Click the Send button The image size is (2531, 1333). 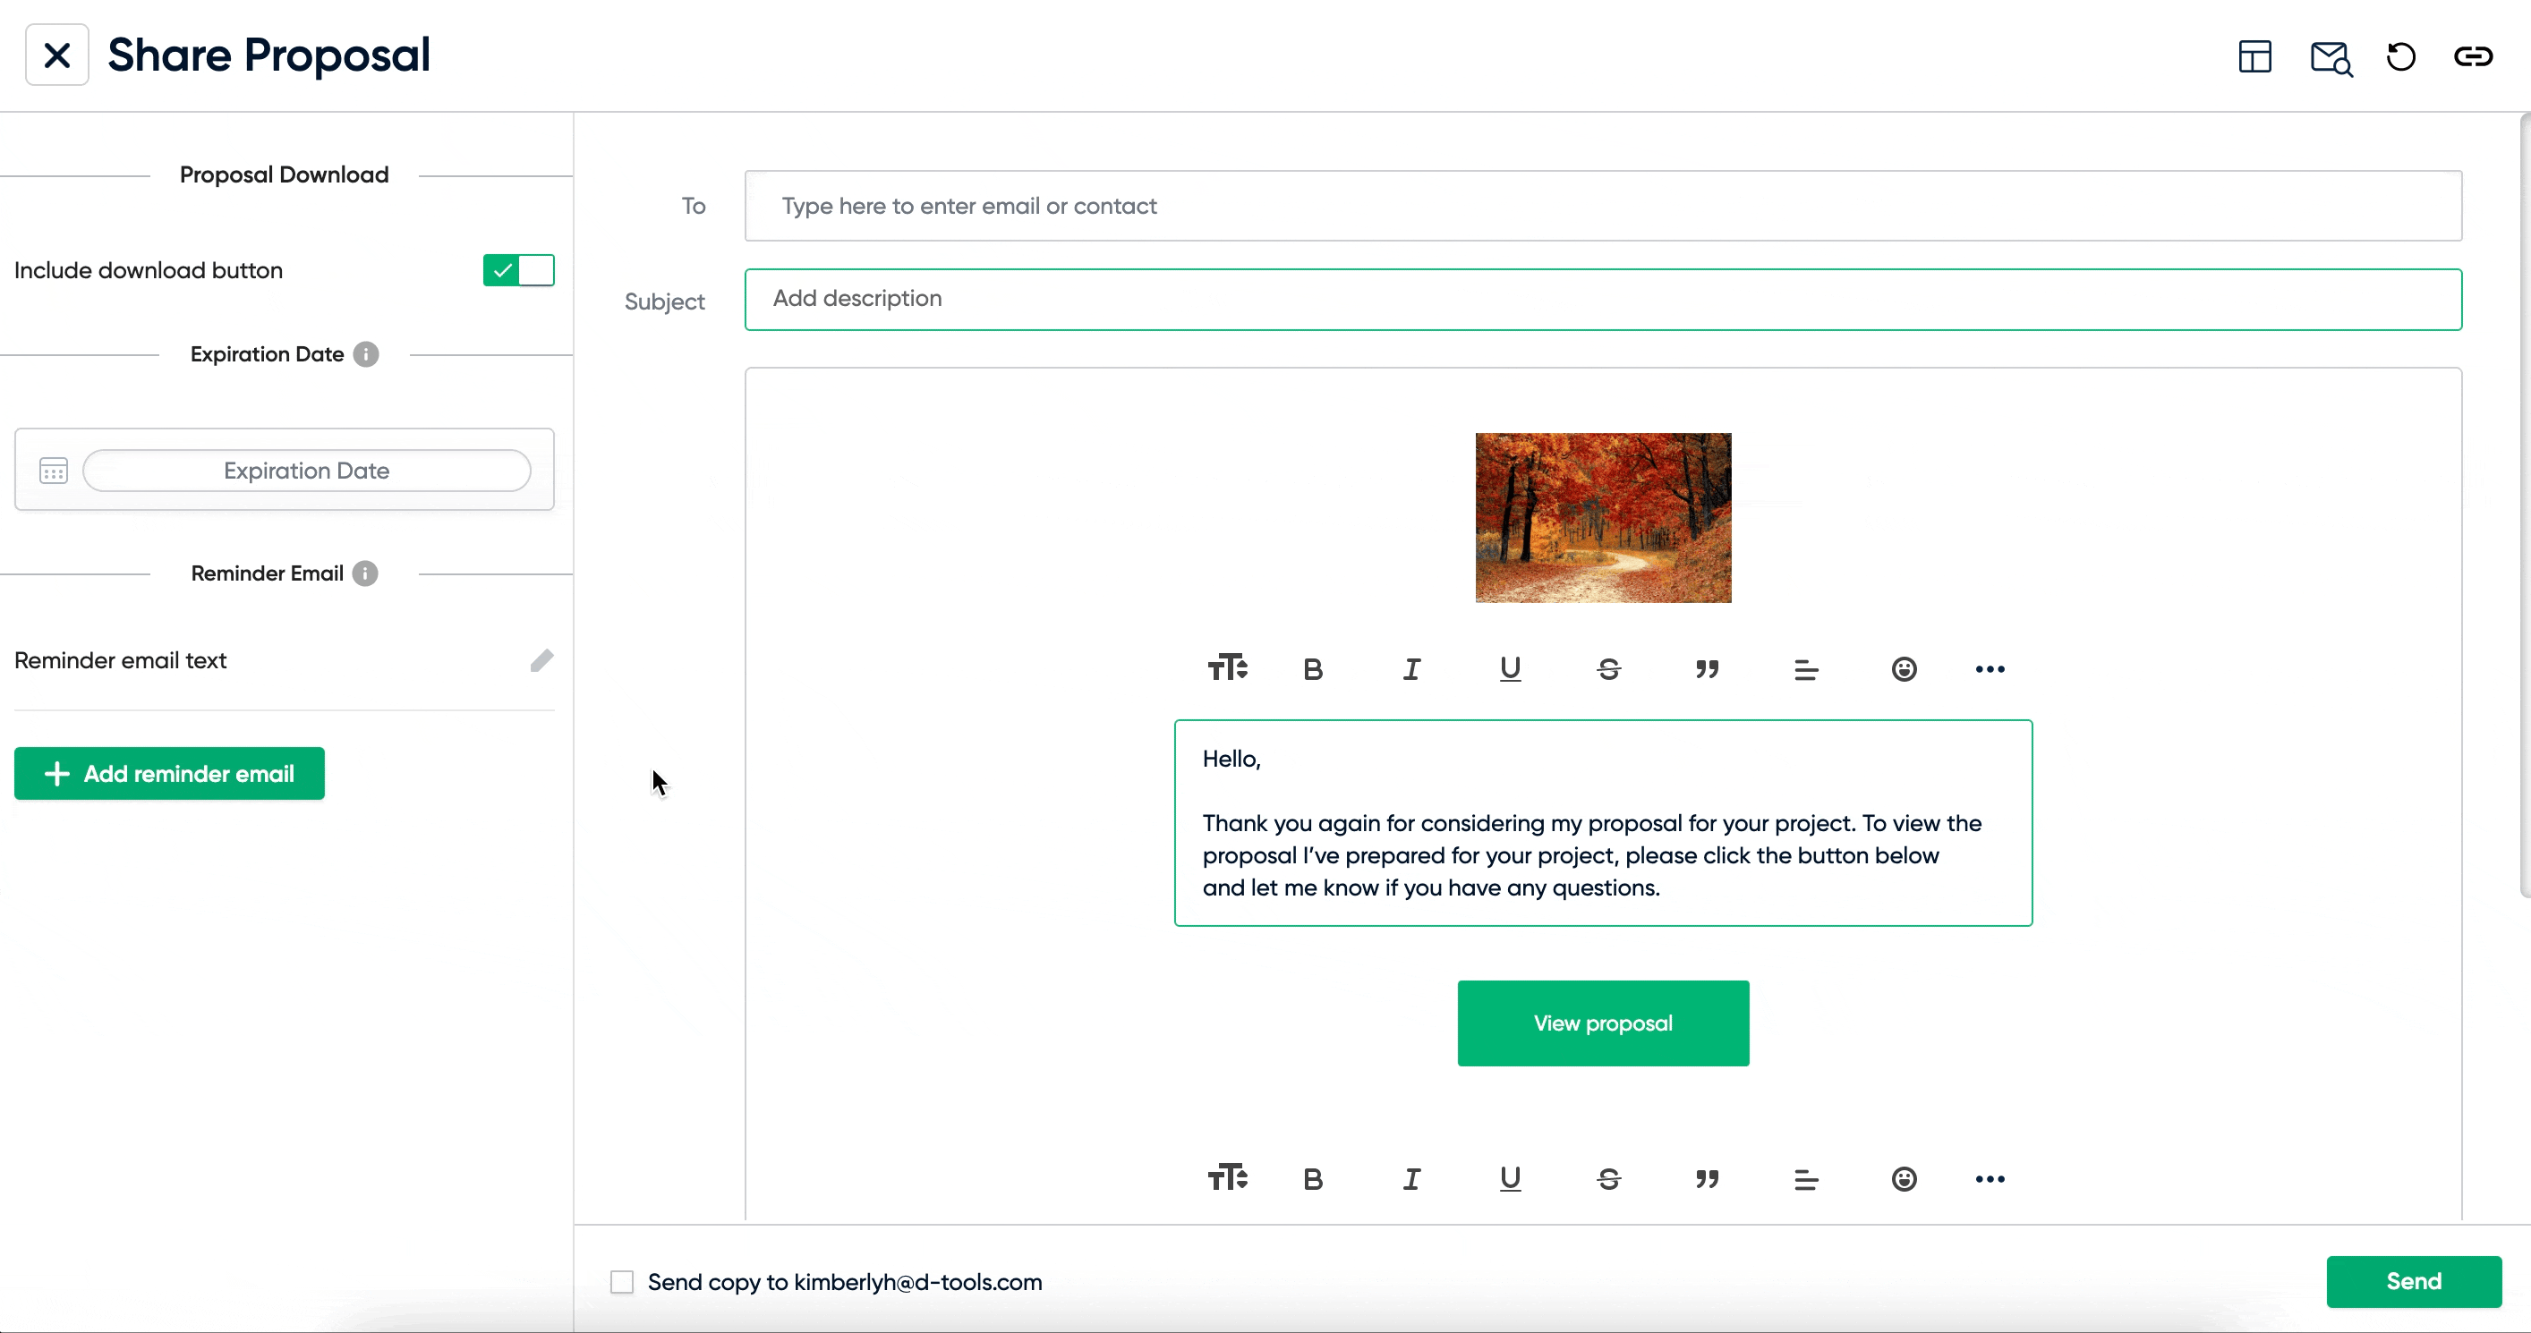tap(2414, 1279)
